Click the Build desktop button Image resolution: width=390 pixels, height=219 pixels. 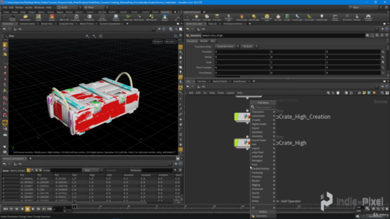(68, 7)
